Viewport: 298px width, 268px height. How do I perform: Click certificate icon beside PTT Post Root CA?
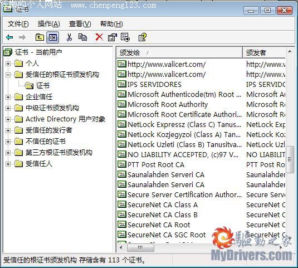tap(121, 164)
